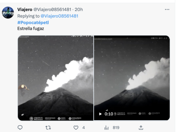Viewport: 181px width, 132px height.
Task: Click the share upload arrow icon
Action: click(x=141, y=127)
